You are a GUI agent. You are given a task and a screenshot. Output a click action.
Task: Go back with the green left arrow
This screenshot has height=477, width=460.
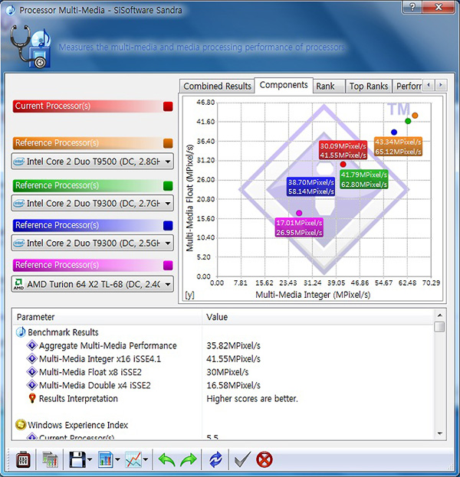click(x=166, y=459)
